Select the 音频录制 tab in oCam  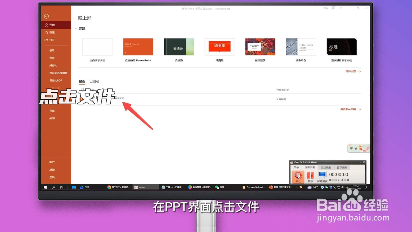pyautogui.click(x=342, y=168)
